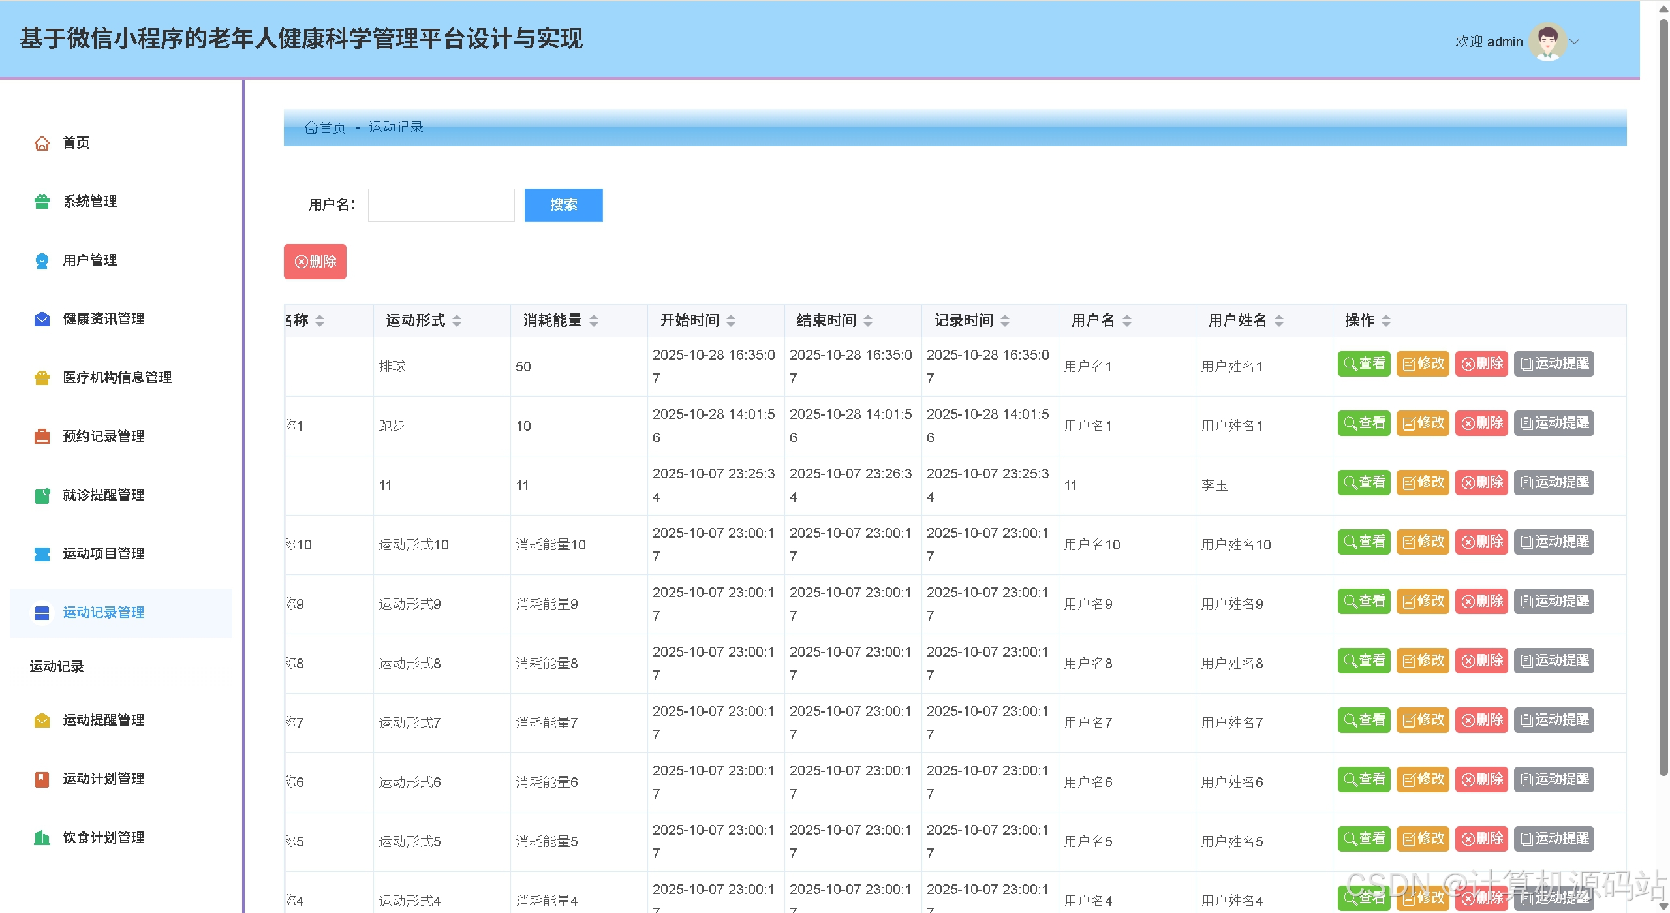The width and height of the screenshot is (1670, 913).
Task: Click the 用户名 search input field
Action: pos(441,205)
